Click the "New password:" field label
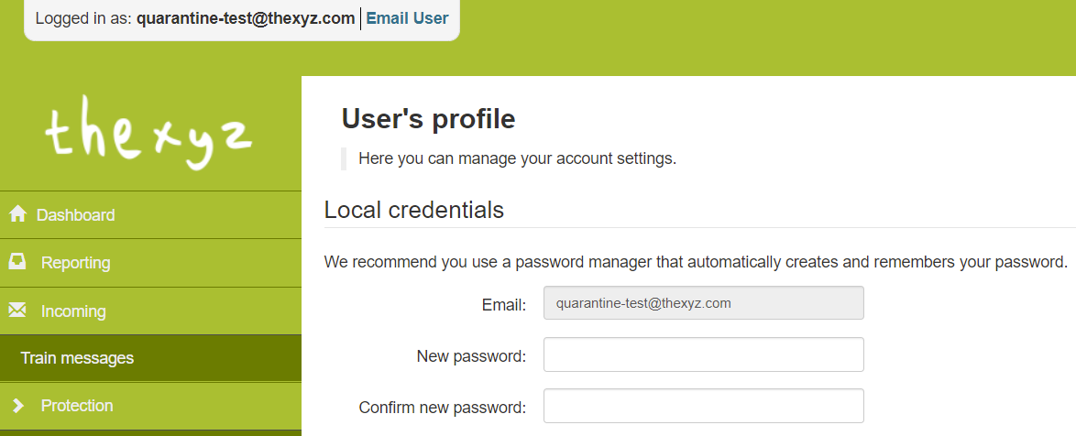 click(471, 355)
